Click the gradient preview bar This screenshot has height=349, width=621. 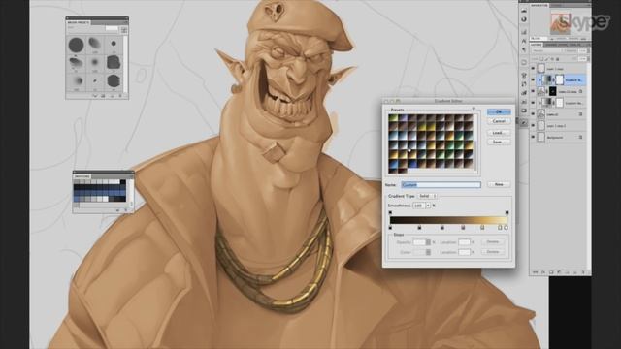448,220
